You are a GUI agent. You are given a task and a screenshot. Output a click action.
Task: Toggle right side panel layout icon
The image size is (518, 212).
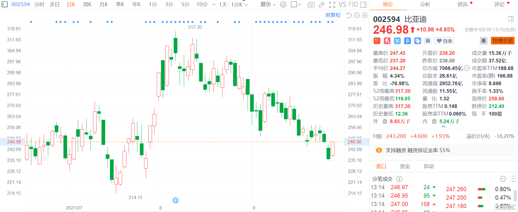point(363,4)
